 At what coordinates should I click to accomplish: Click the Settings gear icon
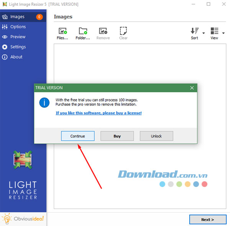[x=5, y=47]
